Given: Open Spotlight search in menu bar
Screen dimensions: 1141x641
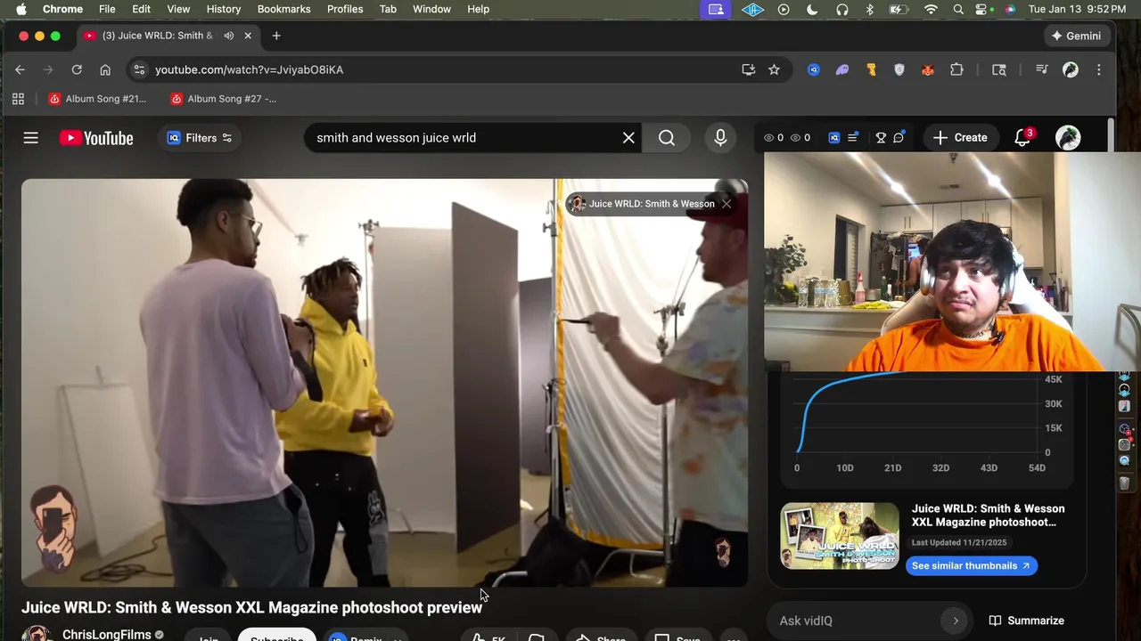Looking at the screenshot, I should tap(958, 9).
